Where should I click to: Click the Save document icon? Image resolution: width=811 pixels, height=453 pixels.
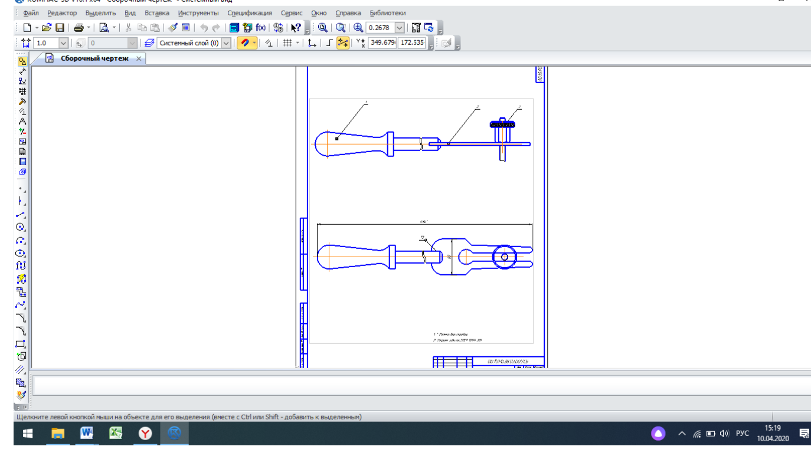point(60,28)
